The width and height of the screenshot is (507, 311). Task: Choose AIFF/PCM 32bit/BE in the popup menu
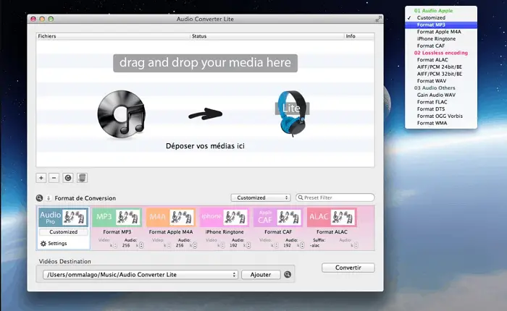pyautogui.click(x=441, y=74)
